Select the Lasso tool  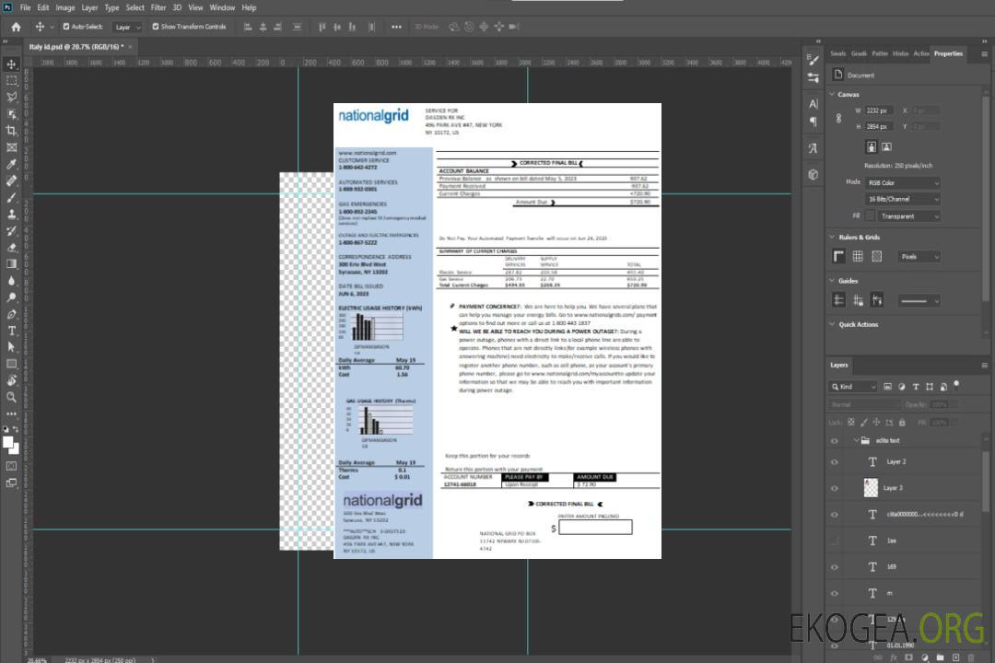11,97
